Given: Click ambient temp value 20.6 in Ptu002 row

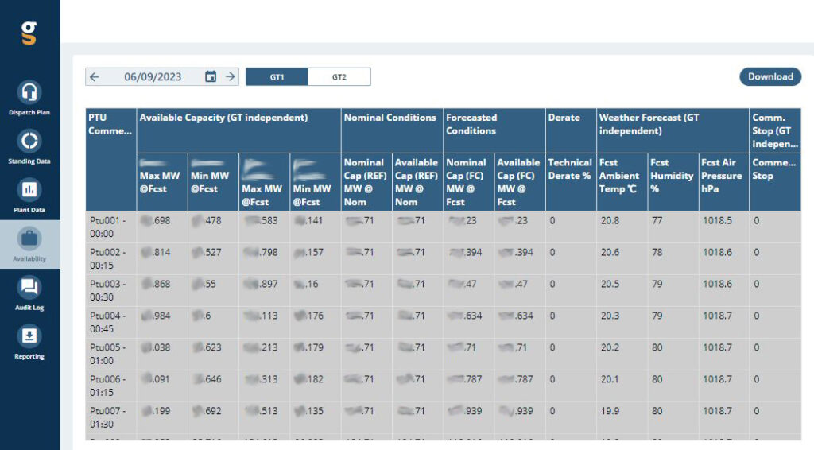Looking at the screenshot, I should pyautogui.click(x=610, y=252).
